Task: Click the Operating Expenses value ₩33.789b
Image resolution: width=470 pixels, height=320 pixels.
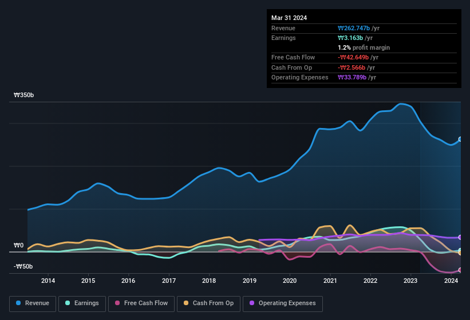Action: [352, 77]
